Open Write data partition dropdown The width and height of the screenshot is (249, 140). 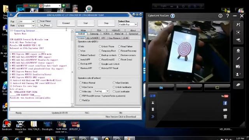coord(107,91)
